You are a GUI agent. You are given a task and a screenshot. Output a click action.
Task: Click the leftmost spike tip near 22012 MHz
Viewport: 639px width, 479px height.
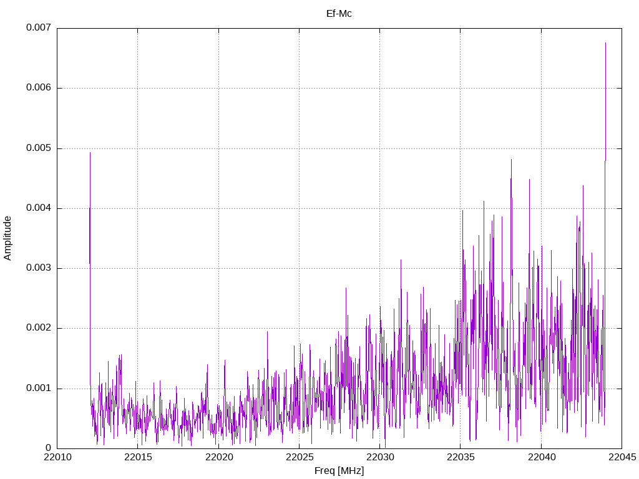tap(90, 153)
